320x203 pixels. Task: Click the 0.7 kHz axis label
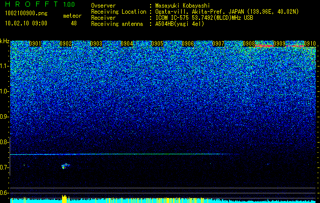click(4, 167)
